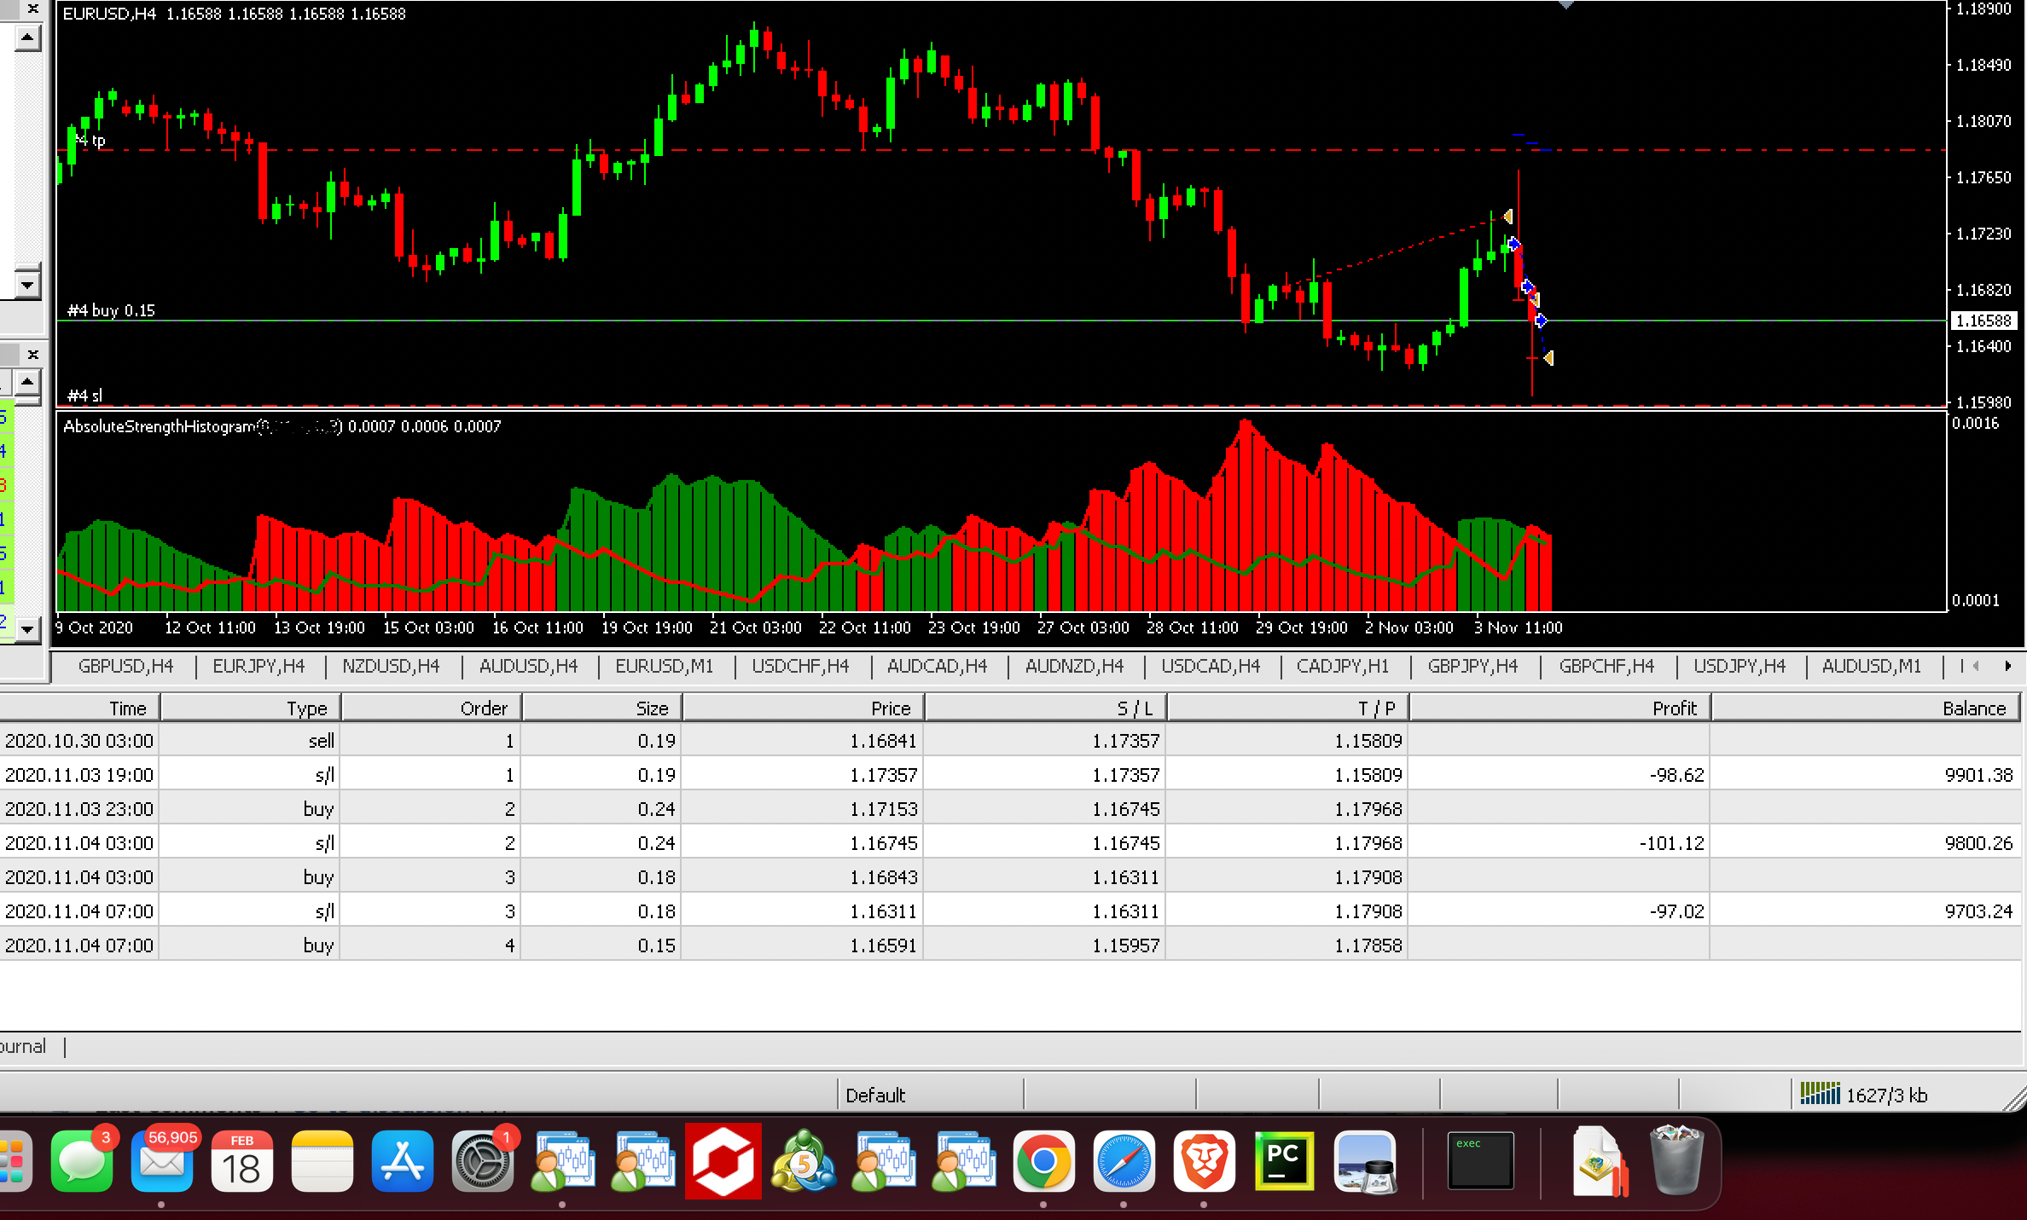Switch to the EURJPY,H4 chart tab

[258, 666]
